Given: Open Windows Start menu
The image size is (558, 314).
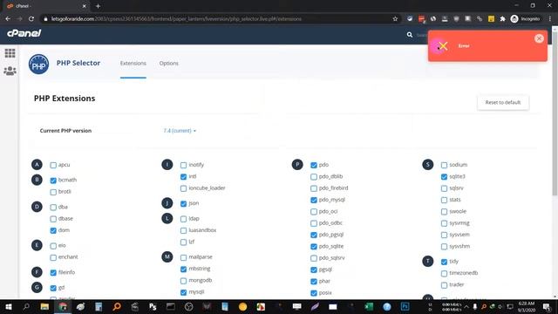Looking at the screenshot, I should coord(9,306).
